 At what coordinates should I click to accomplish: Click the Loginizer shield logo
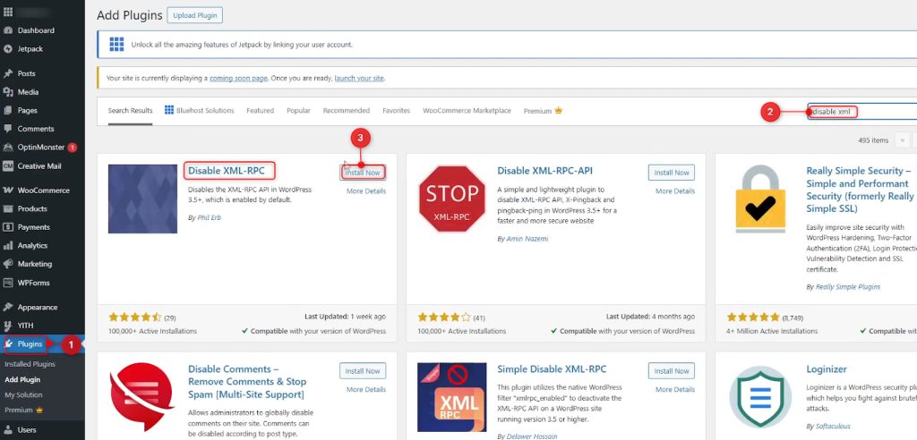point(760,397)
